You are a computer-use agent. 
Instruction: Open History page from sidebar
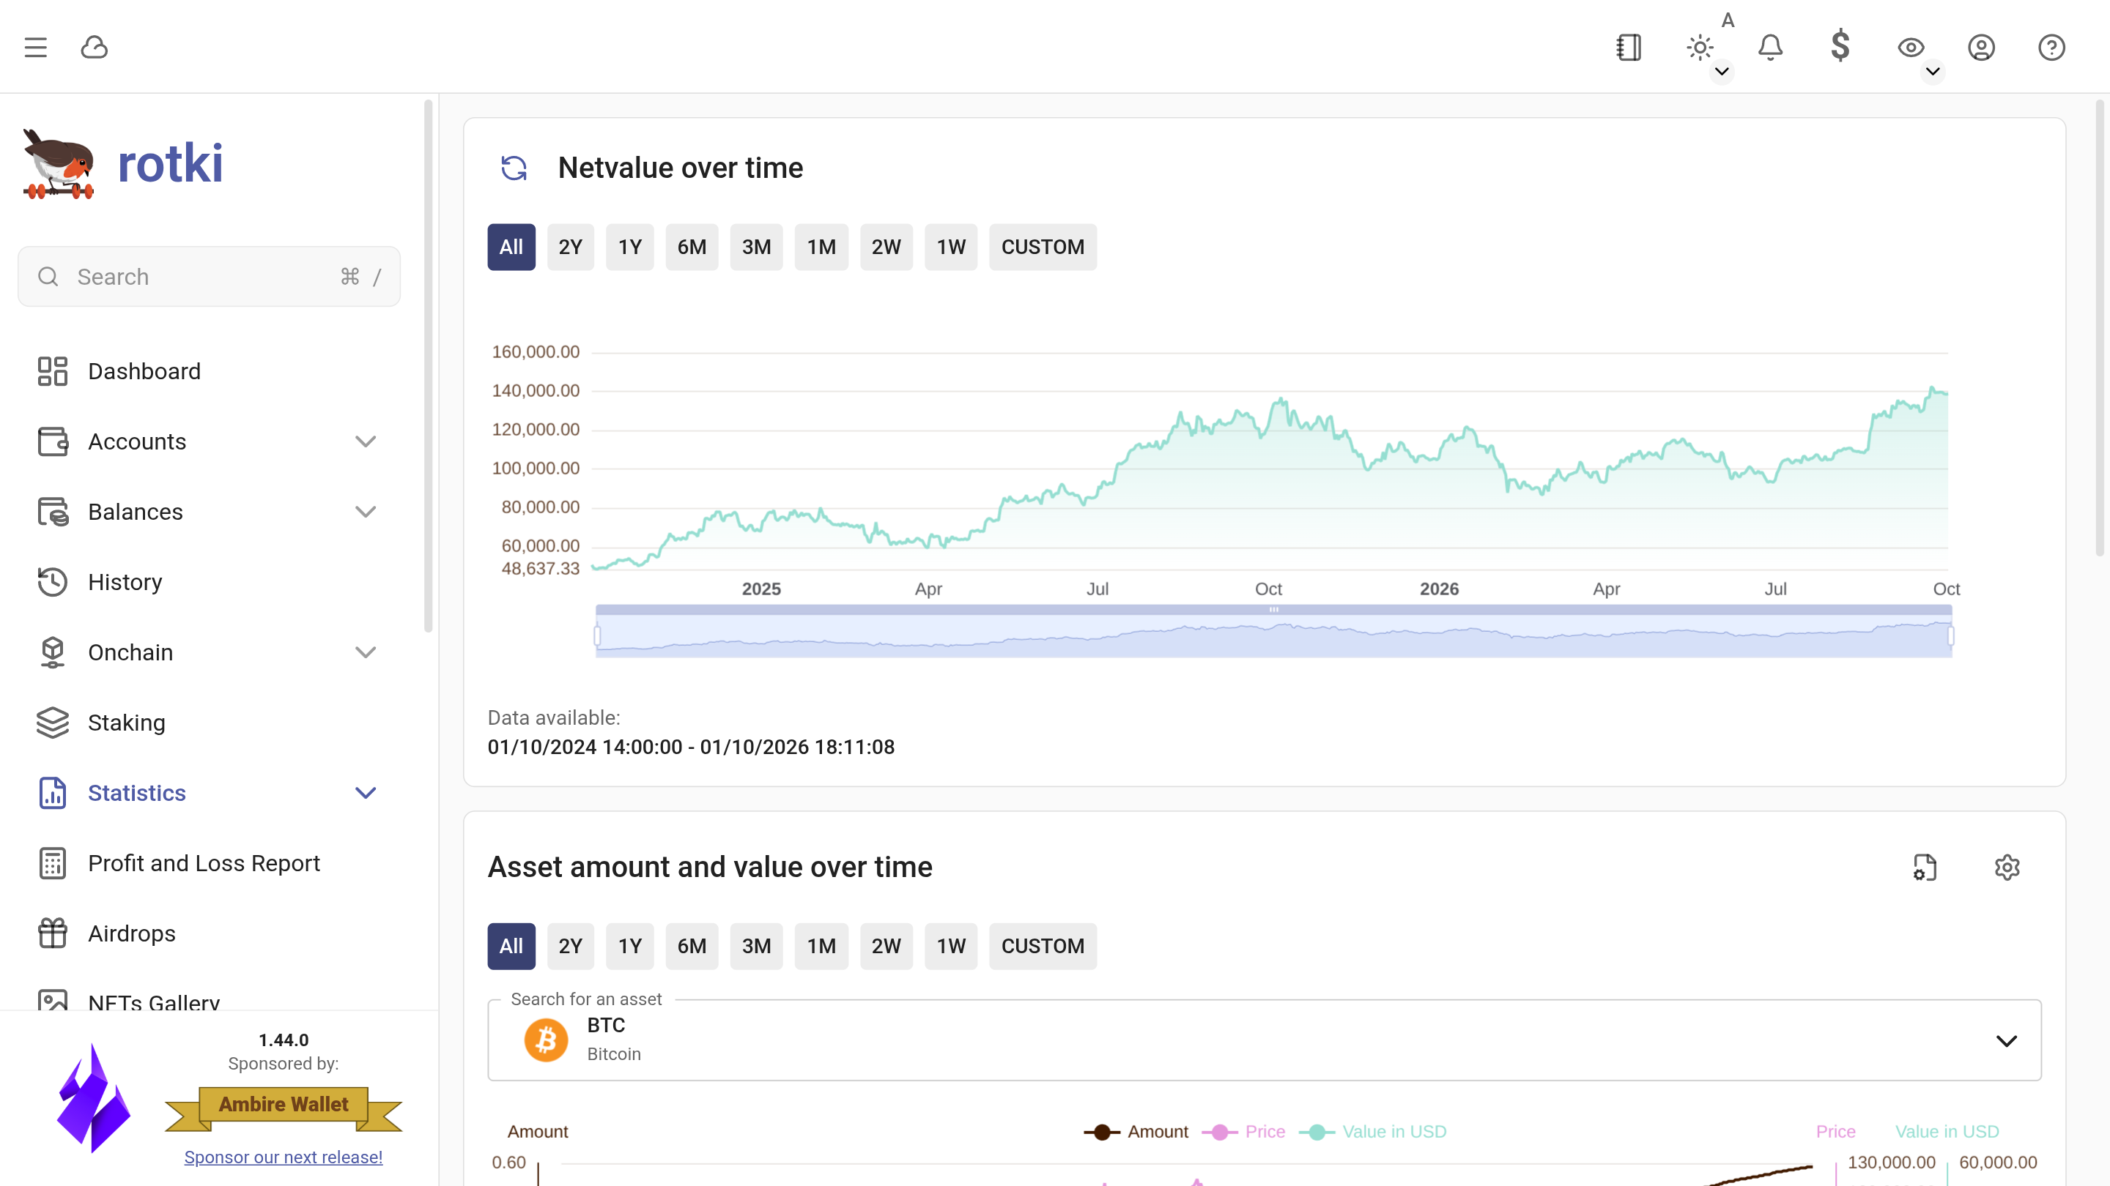[x=209, y=582]
